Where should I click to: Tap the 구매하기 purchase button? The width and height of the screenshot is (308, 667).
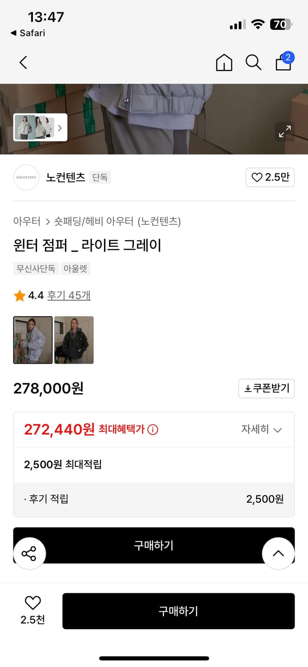[x=179, y=611]
